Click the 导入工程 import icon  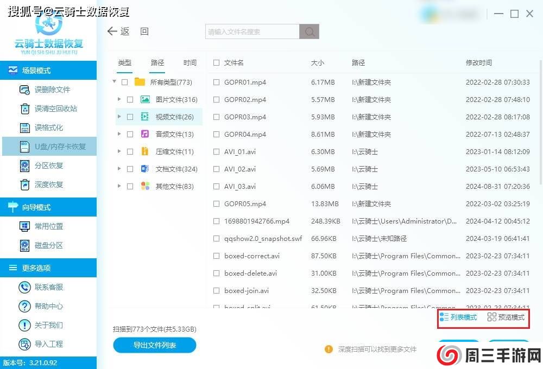tap(24, 344)
